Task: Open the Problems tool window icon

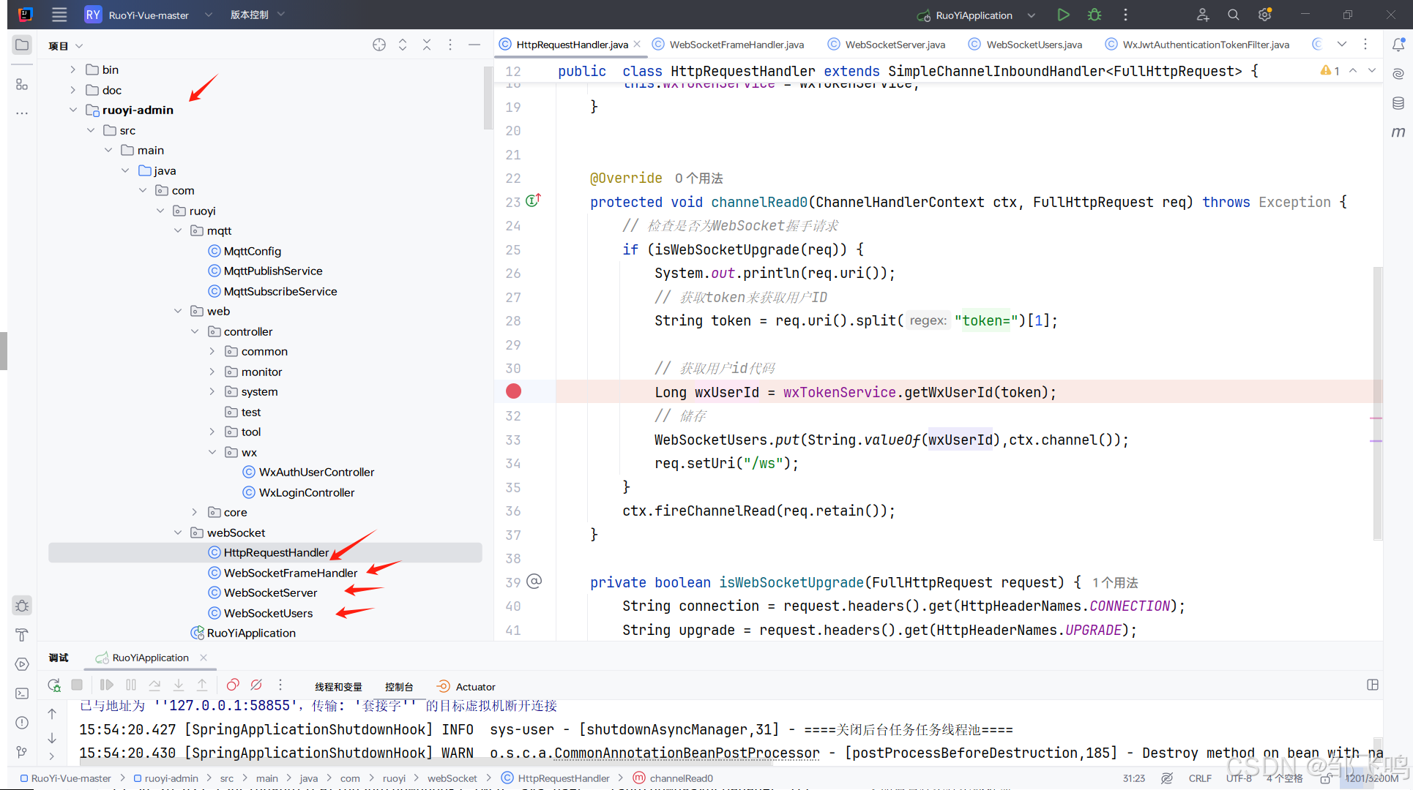Action: [22, 723]
